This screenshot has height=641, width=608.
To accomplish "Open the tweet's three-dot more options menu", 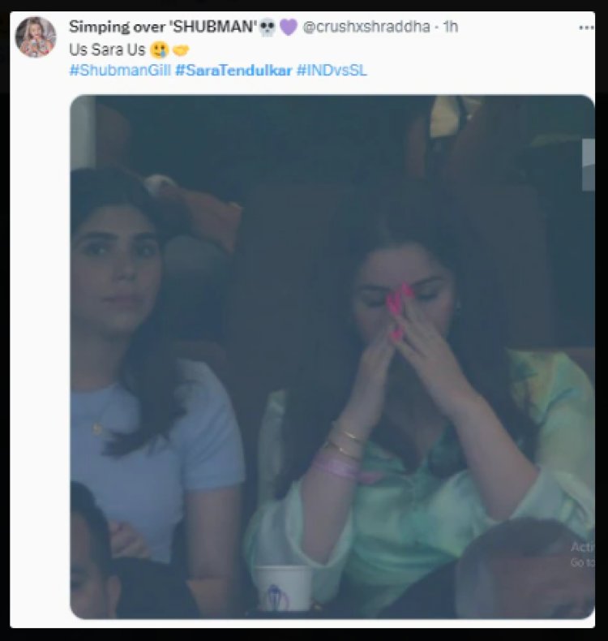I will [x=586, y=28].
